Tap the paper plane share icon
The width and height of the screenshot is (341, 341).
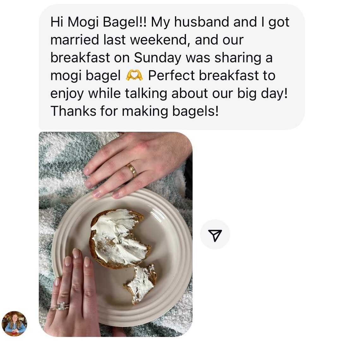(215, 234)
